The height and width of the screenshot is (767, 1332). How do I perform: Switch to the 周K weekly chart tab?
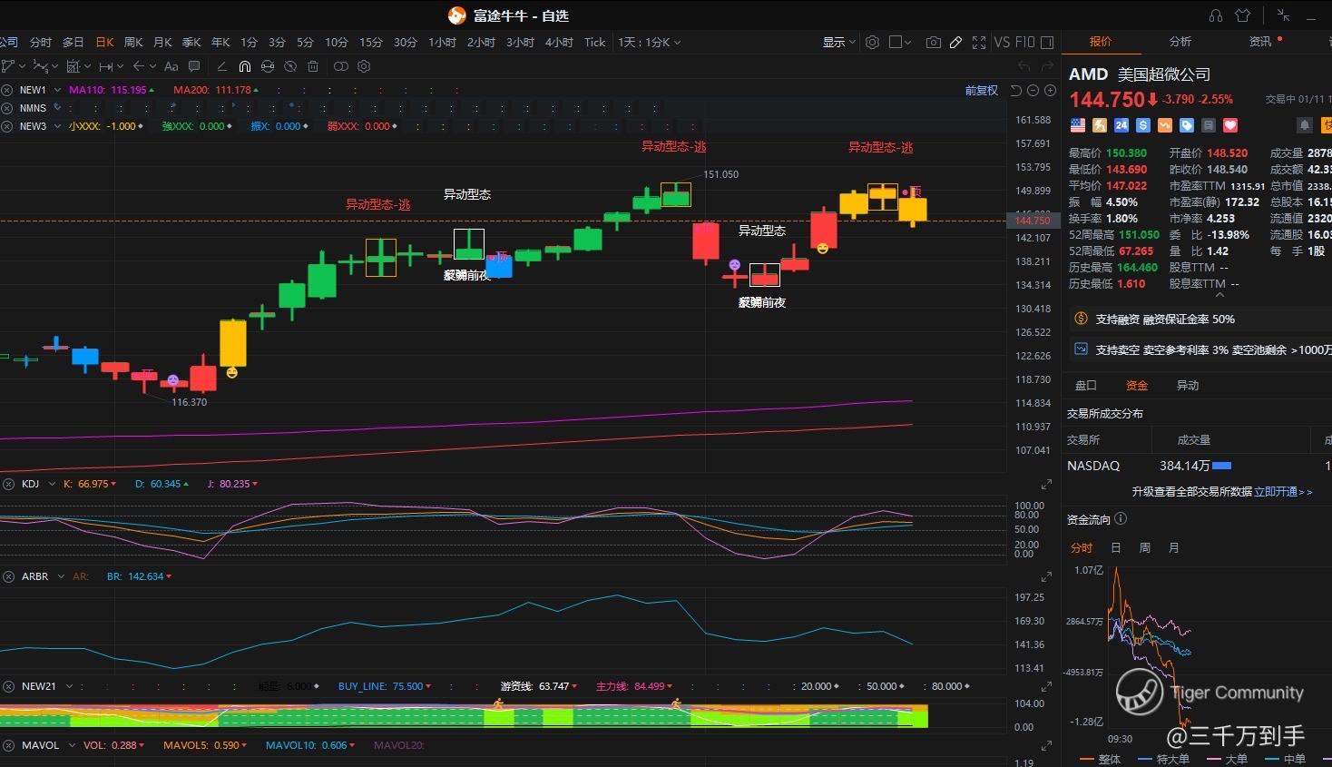coord(133,43)
